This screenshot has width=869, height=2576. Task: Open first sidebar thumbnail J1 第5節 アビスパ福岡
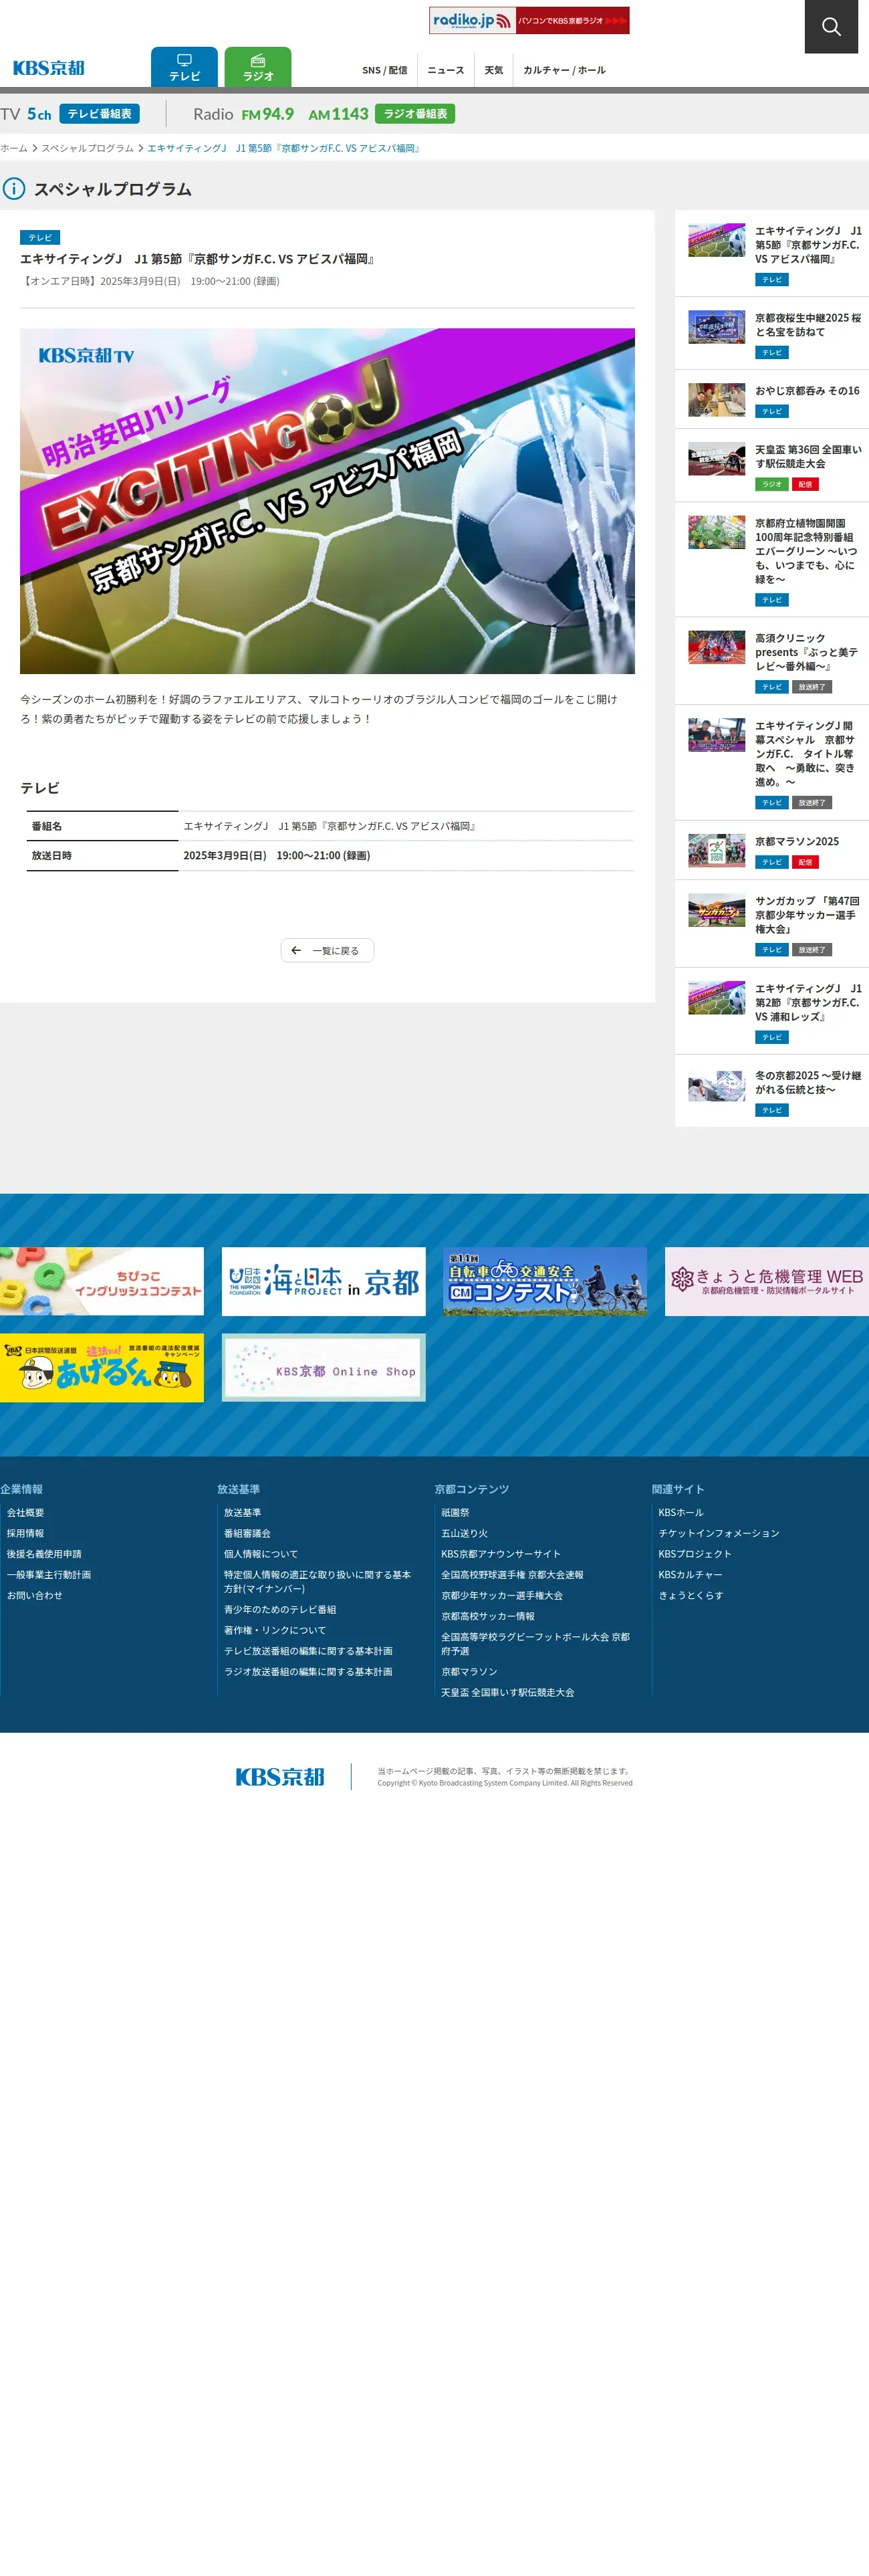pos(716,240)
